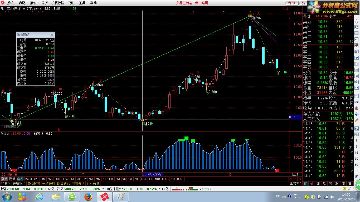The image size is (360, 202).
Task: Show hidden tray icons arrow
Action: pos(300,197)
